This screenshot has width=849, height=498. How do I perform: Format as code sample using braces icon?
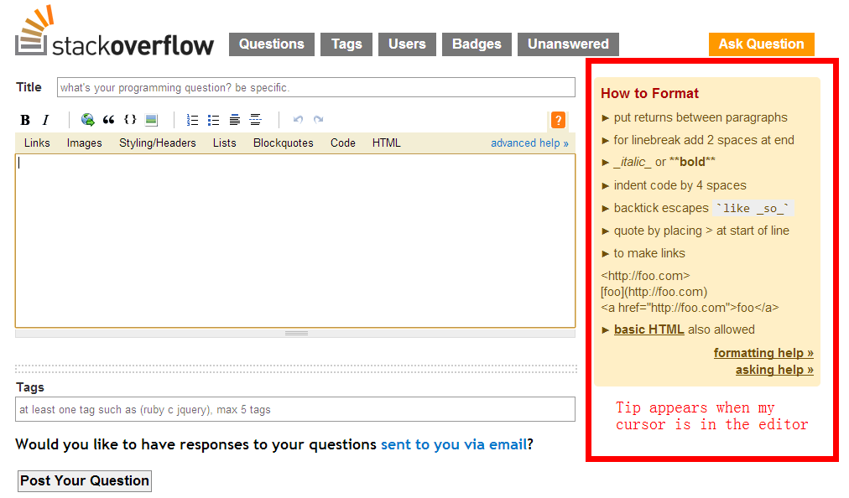click(130, 120)
